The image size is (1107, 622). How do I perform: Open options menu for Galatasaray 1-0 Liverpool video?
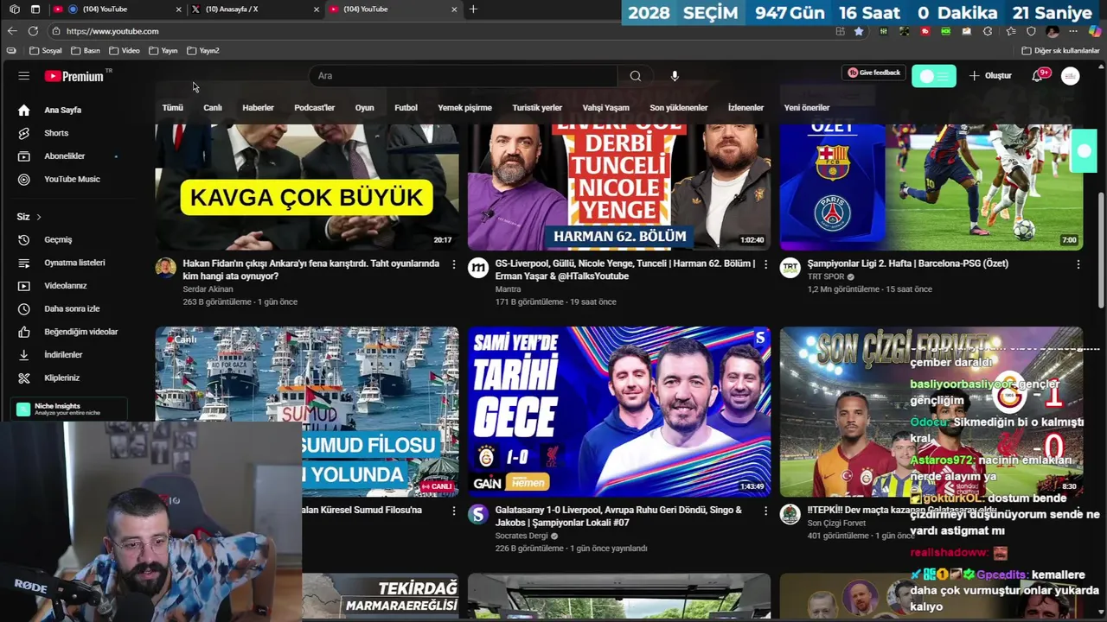pos(765,511)
